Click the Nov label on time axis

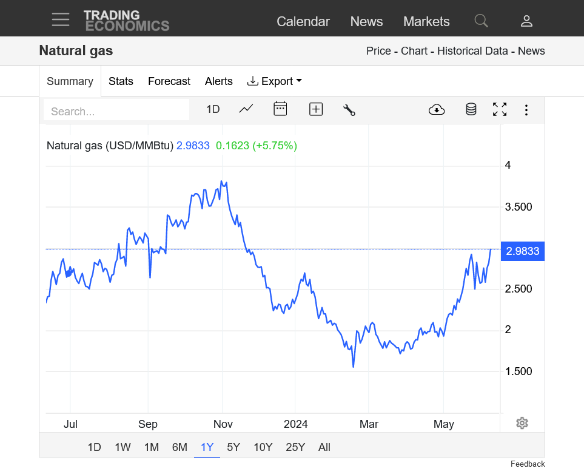click(223, 424)
